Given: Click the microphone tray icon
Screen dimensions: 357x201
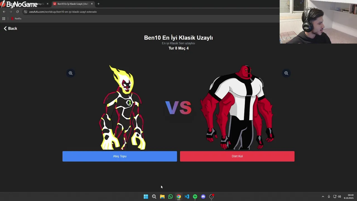Looking at the screenshot, I should click(329, 197).
